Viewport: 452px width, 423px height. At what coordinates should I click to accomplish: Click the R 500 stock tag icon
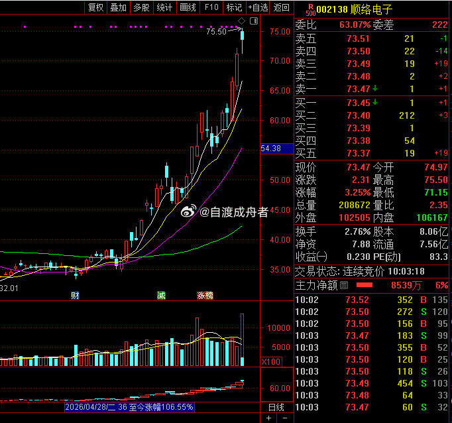pyautogui.click(x=310, y=10)
